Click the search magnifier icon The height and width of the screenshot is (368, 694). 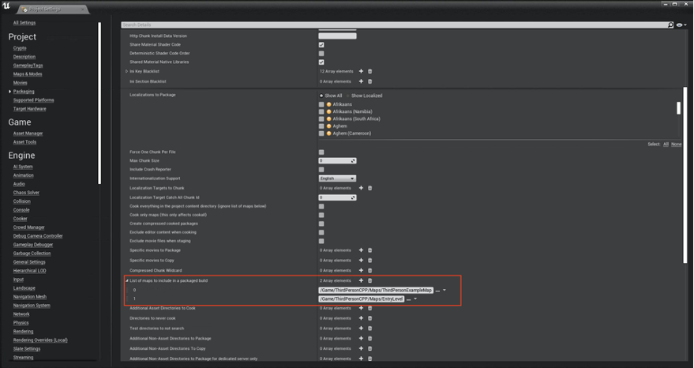point(670,25)
